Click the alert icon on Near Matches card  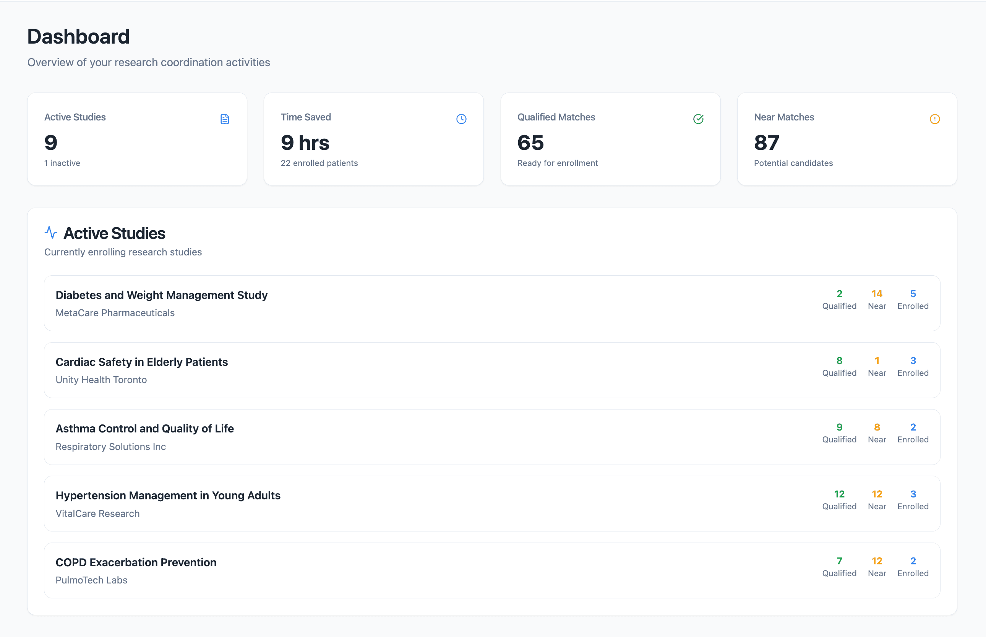coord(935,119)
